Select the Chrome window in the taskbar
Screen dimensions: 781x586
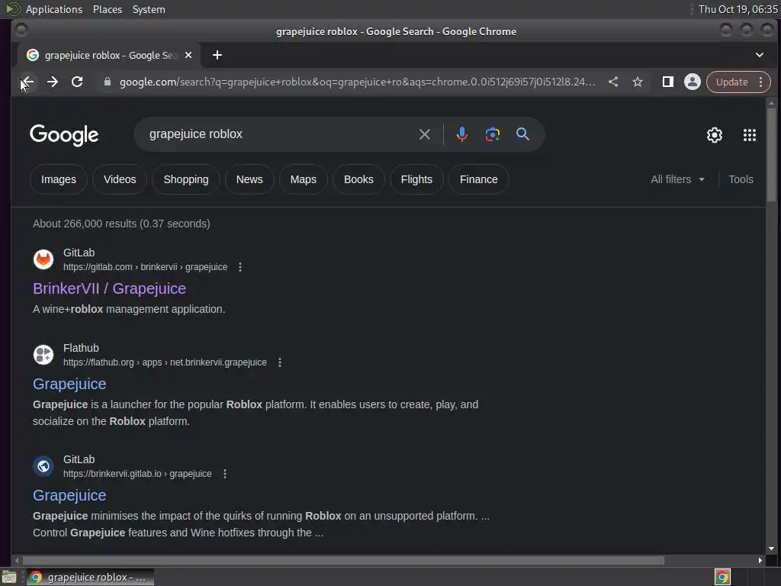90,578
